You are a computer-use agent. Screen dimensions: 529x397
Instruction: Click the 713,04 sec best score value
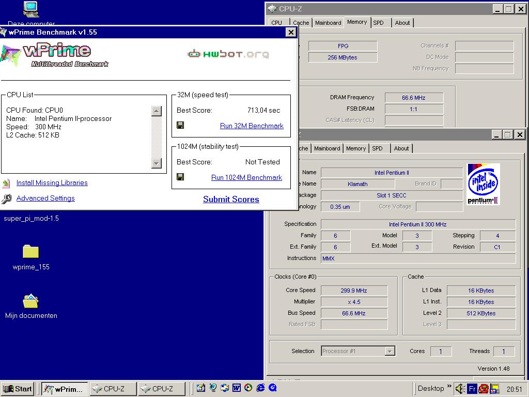coord(264,110)
